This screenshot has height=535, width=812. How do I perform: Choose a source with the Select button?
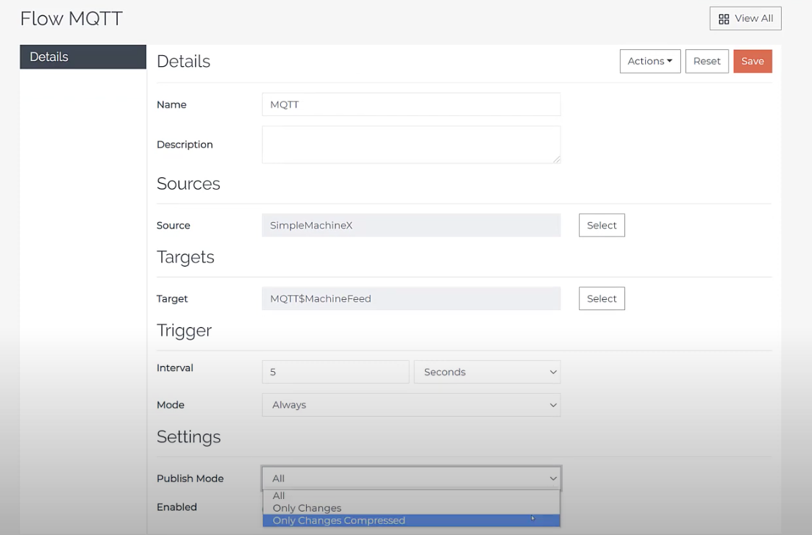tap(601, 226)
